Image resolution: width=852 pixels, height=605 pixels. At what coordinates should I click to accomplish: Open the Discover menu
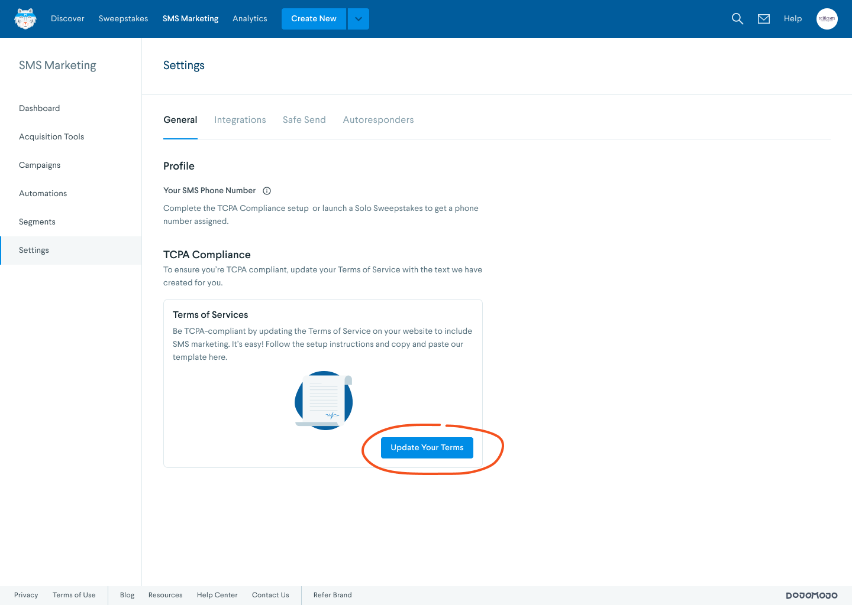tap(67, 19)
